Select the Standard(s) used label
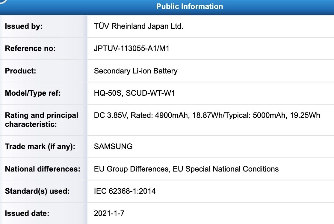The height and width of the screenshot is (224, 334). (37, 191)
